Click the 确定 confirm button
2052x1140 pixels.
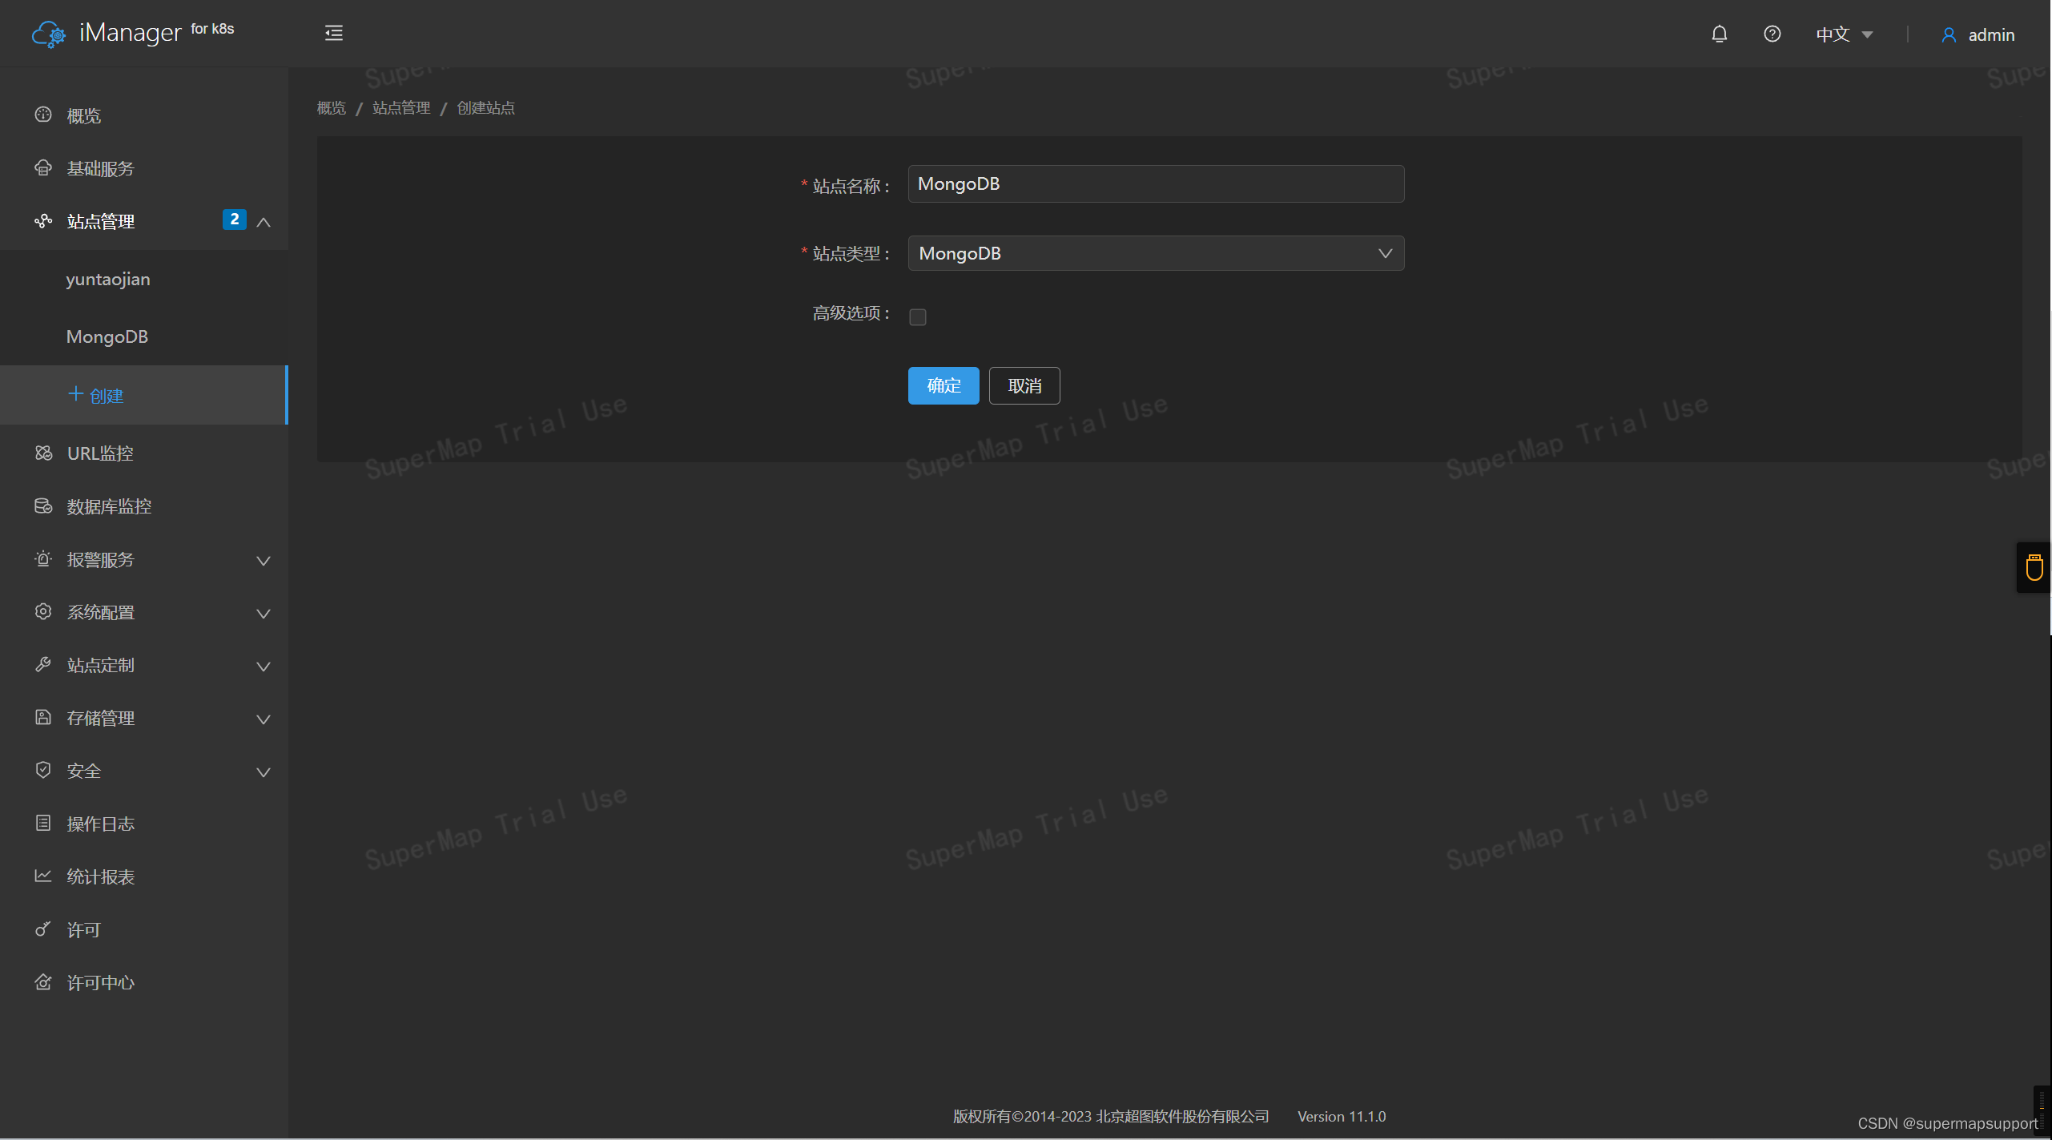click(944, 385)
